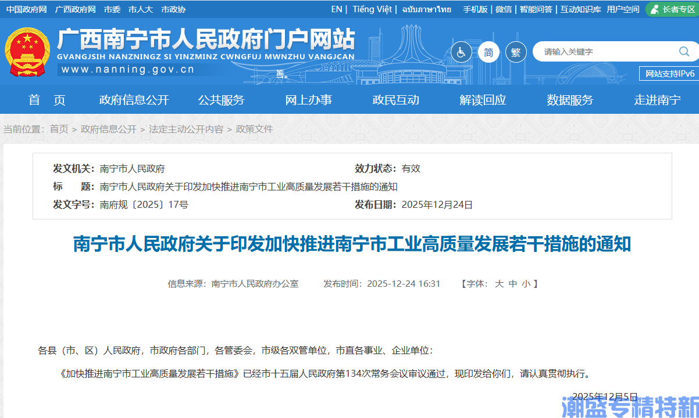Image resolution: width=699 pixels, height=418 pixels.
Task: Open the 数据服务 navigation menu
Action: [570, 99]
